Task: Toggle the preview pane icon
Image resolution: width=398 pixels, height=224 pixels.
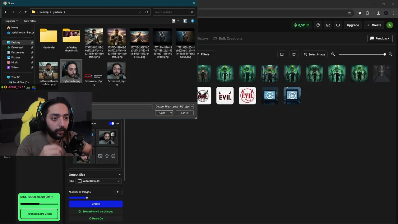Action: pyautogui.click(x=185, y=21)
